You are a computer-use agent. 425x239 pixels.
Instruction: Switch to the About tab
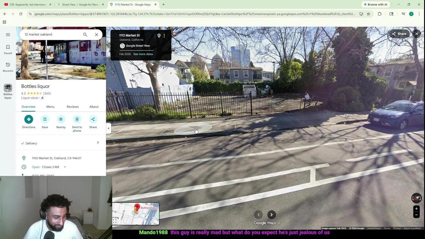point(94,107)
